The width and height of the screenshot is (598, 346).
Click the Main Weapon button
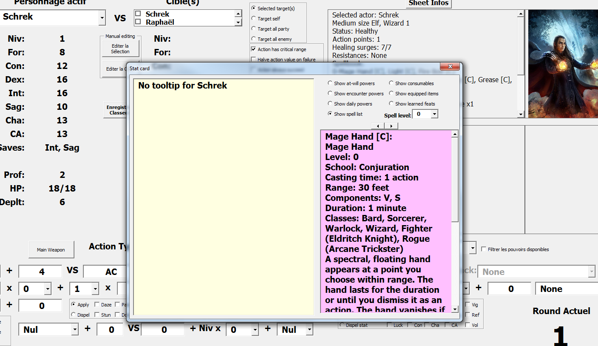tap(51, 250)
